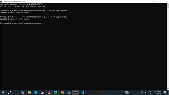Open taskbar Search magnifier
This screenshot has width=169, height=95.
[x=10, y=92]
